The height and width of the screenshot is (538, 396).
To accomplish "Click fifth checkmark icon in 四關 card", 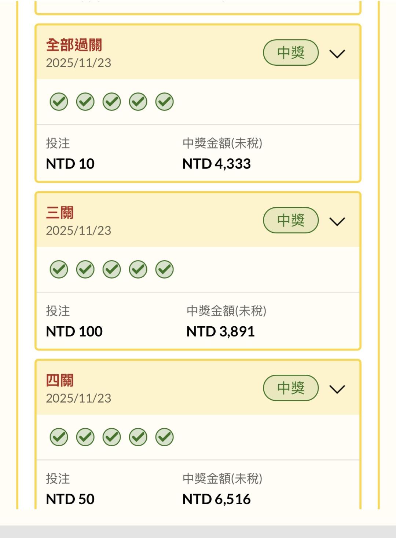I will (x=165, y=437).
